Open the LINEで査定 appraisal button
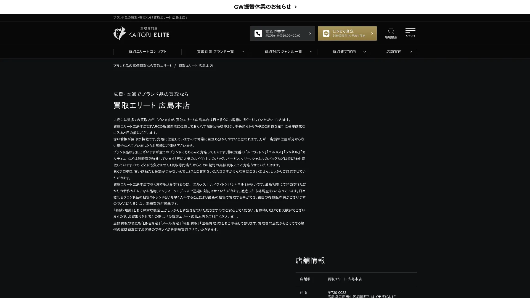Viewport: 530px width, 298px height. [347, 33]
